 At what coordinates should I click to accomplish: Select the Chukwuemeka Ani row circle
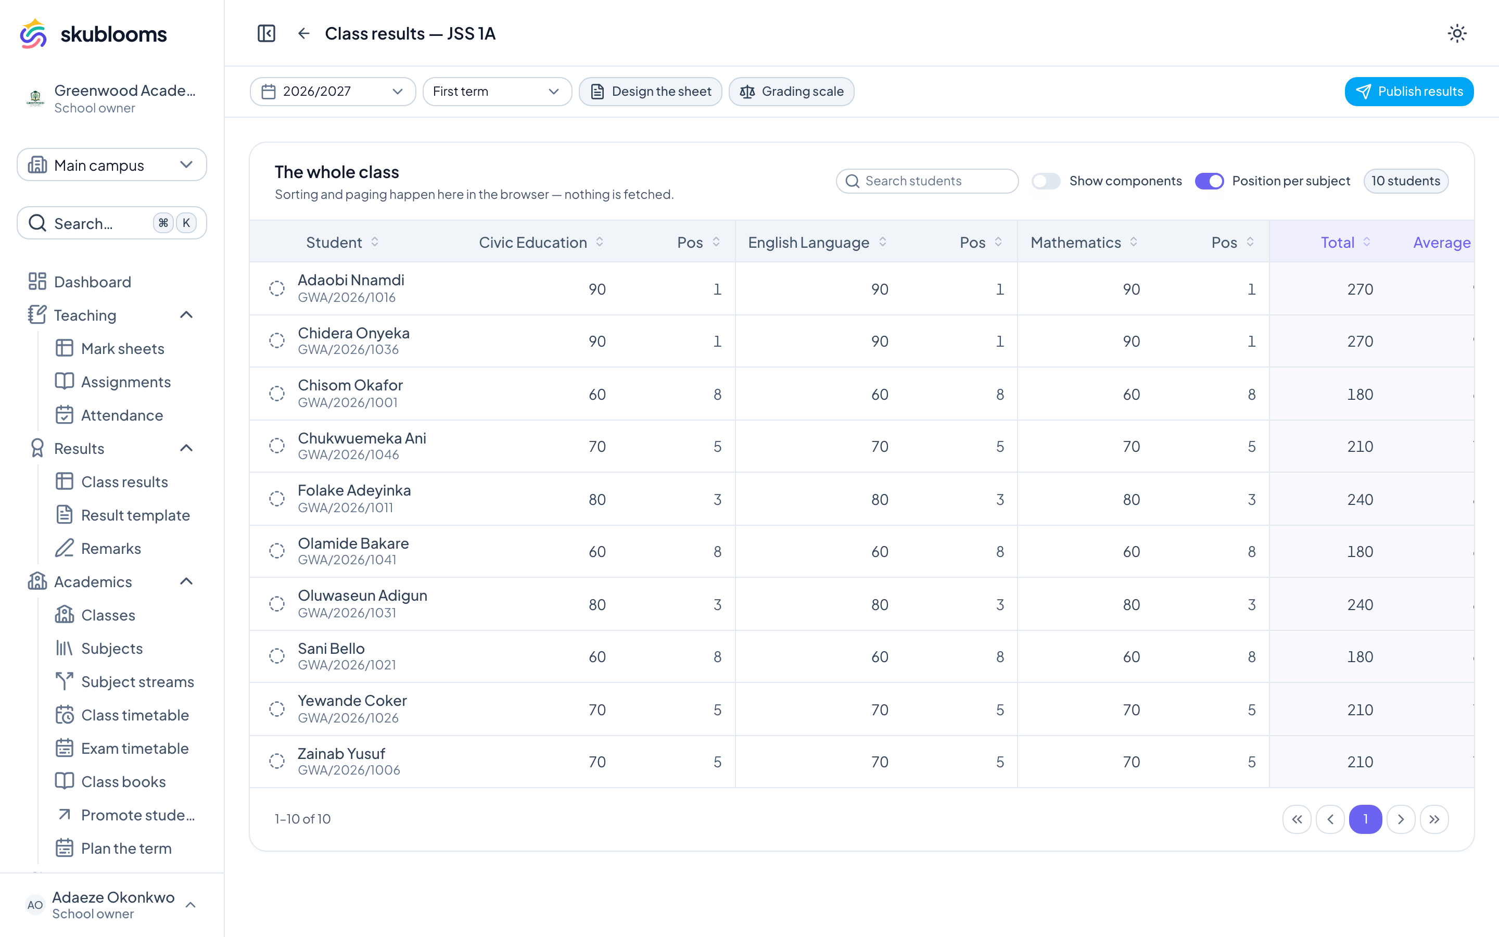pos(277,446)
